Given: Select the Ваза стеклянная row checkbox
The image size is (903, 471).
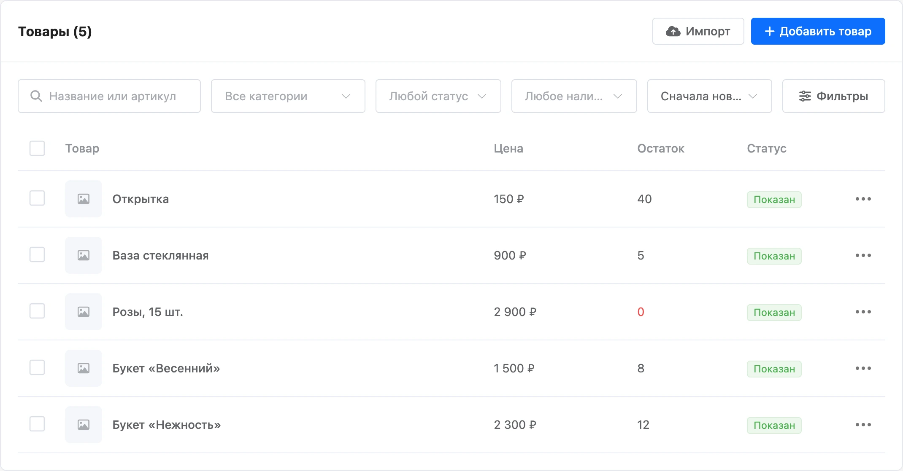Looking at the screenshot, I should point(37,254).
